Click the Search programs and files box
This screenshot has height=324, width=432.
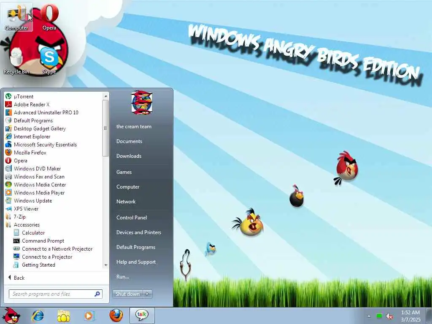point(55,294)
